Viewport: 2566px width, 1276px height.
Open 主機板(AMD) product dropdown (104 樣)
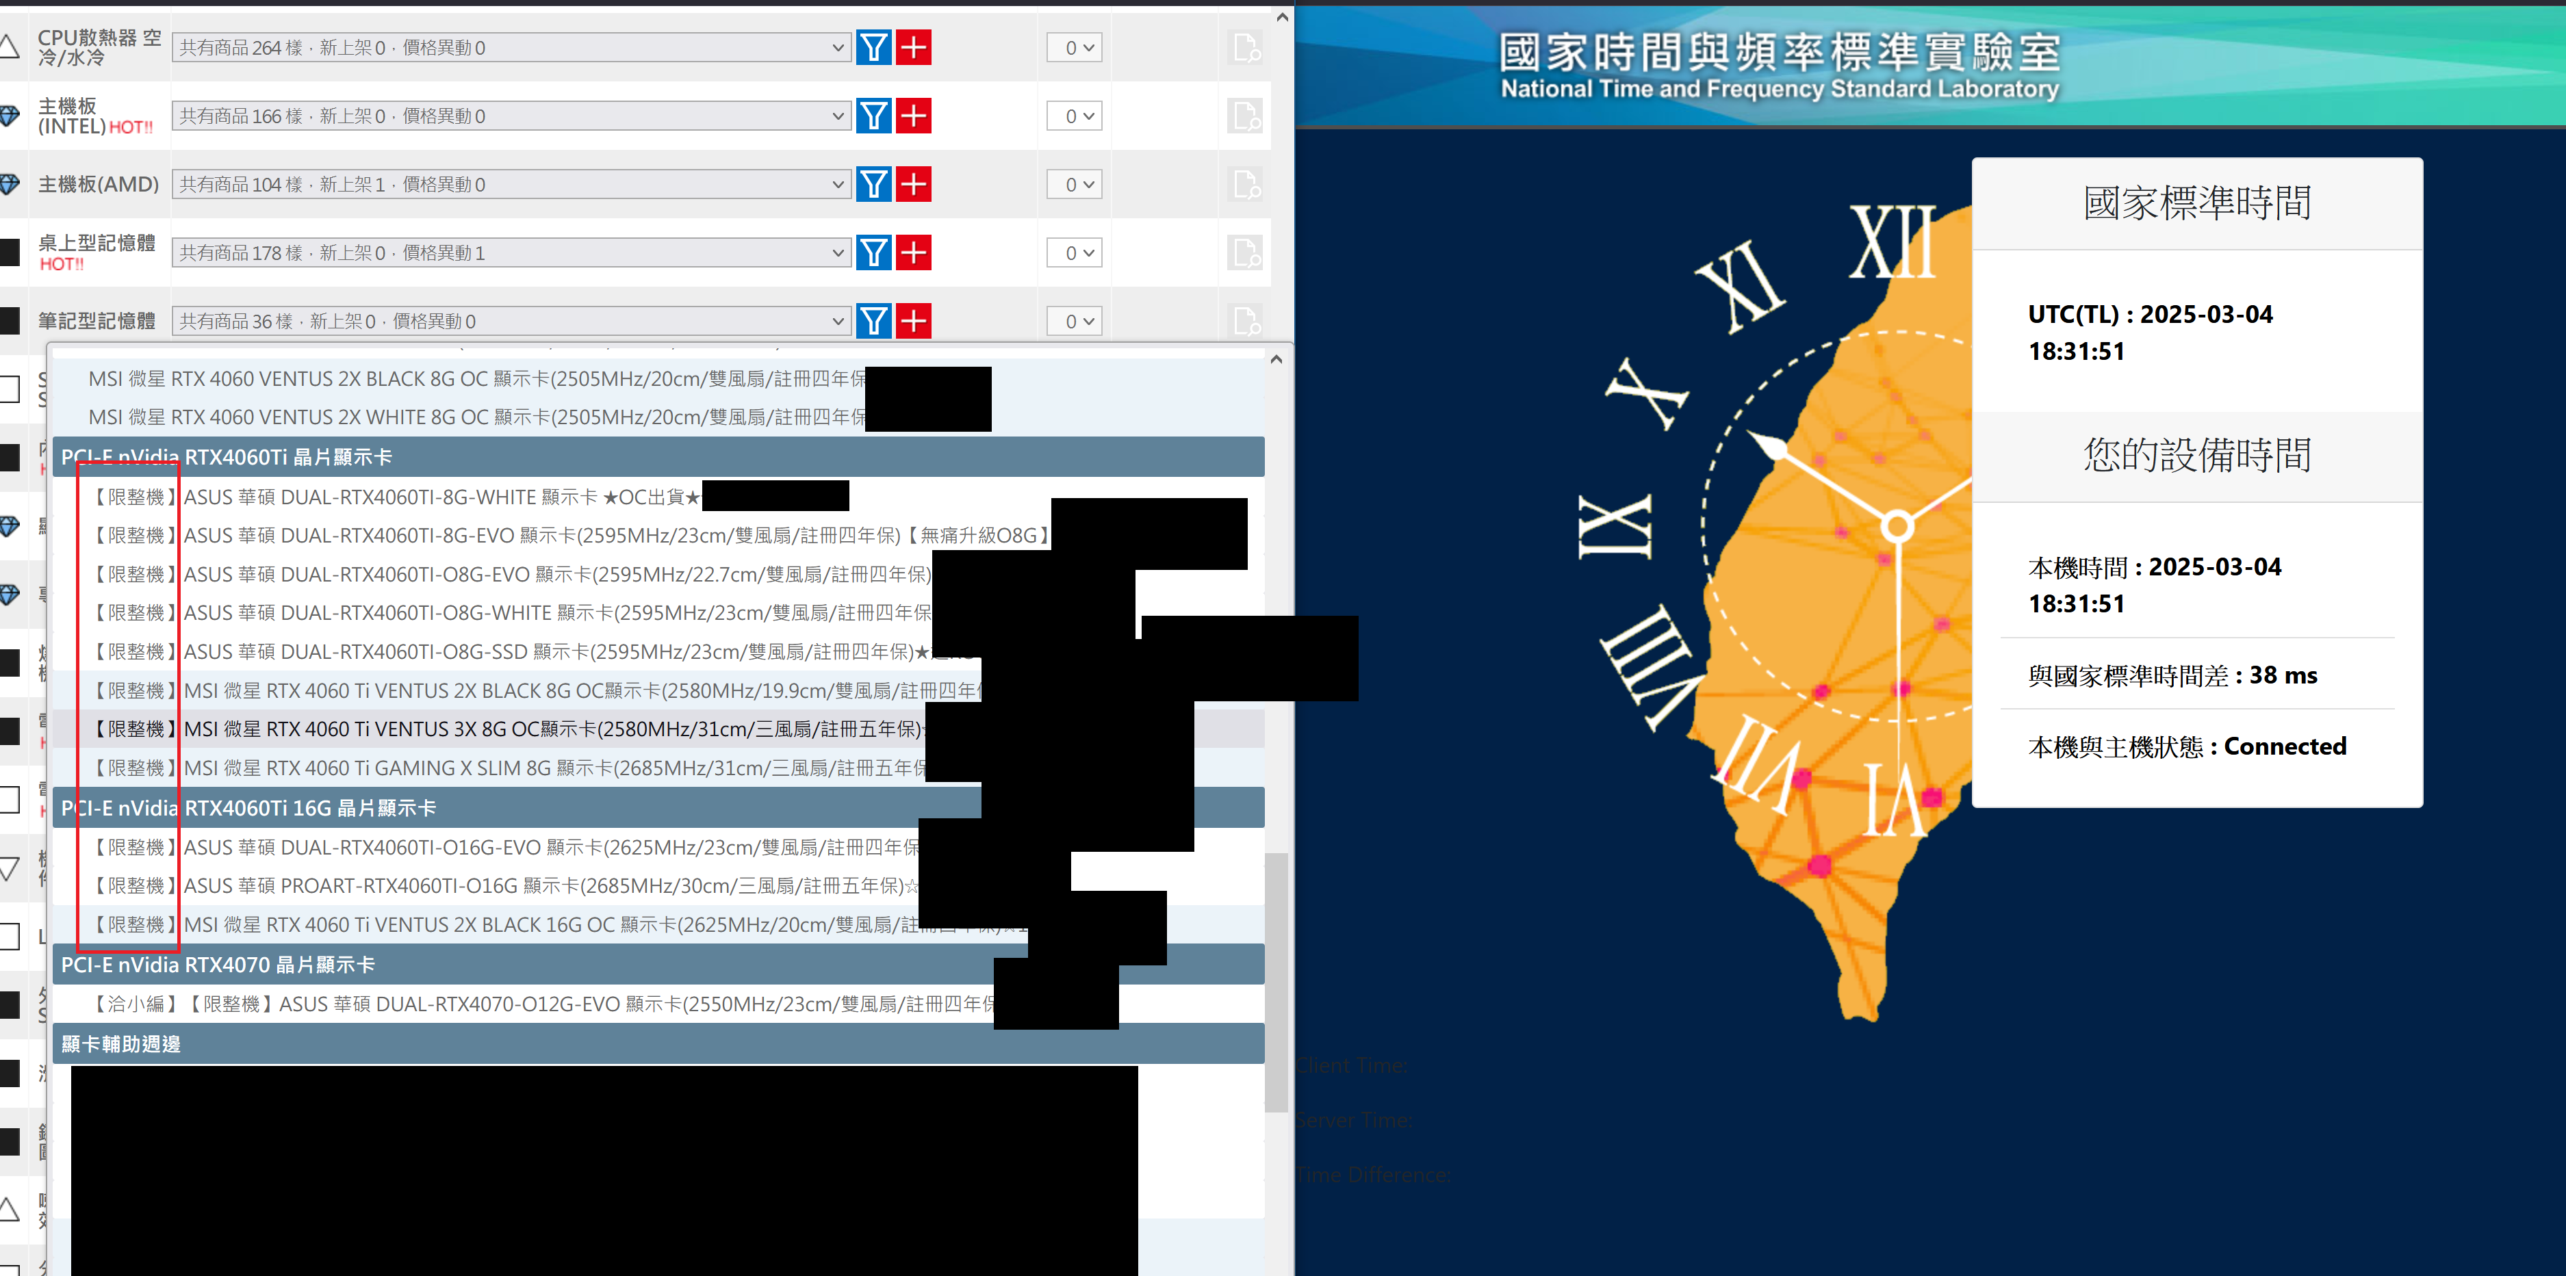coord(511,184)
